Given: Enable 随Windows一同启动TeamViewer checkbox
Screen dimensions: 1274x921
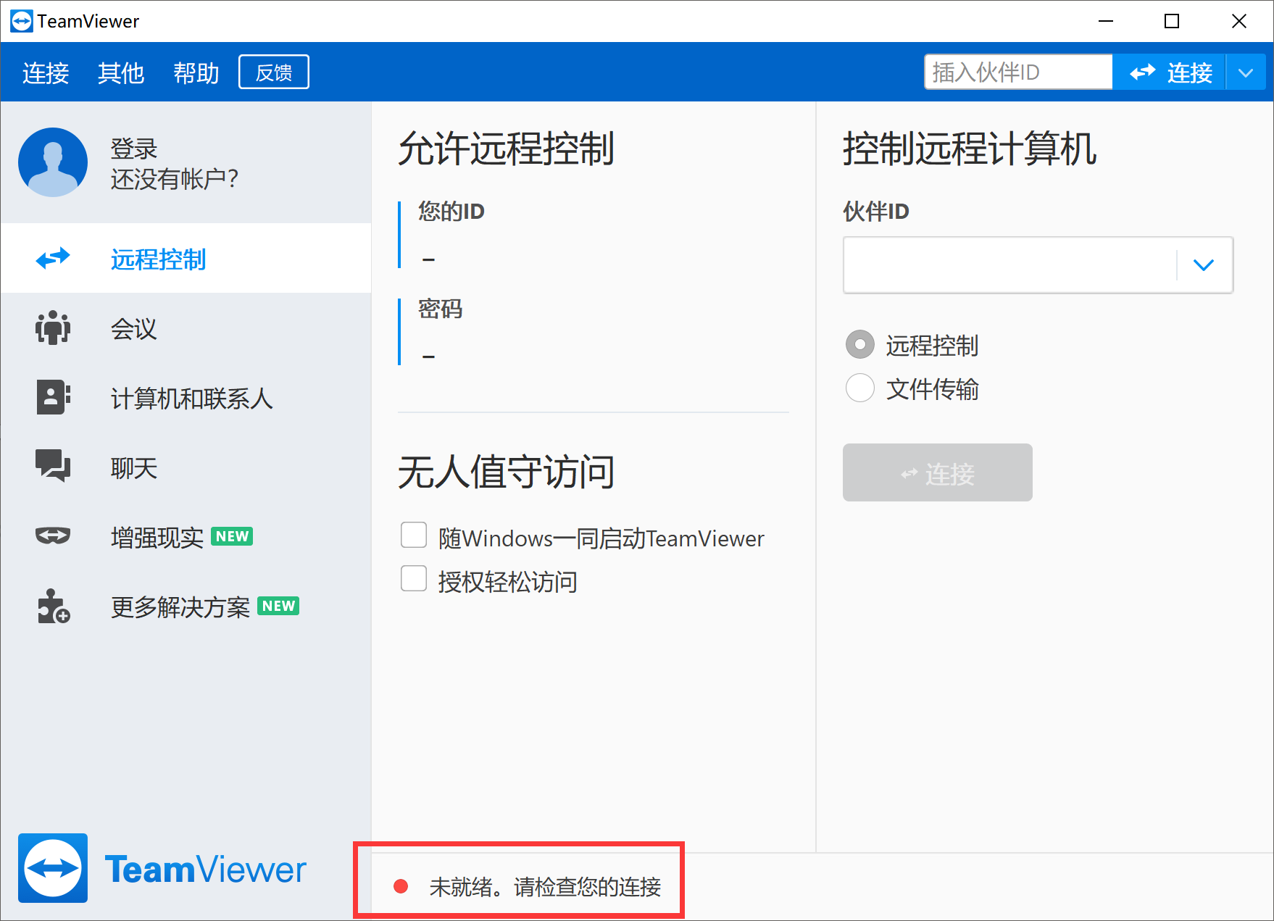Looking at the screenshot, I should tap(413, 534).
